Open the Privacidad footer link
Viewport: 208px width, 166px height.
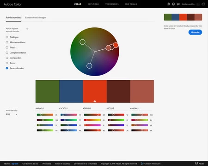(x=47, y=164)
